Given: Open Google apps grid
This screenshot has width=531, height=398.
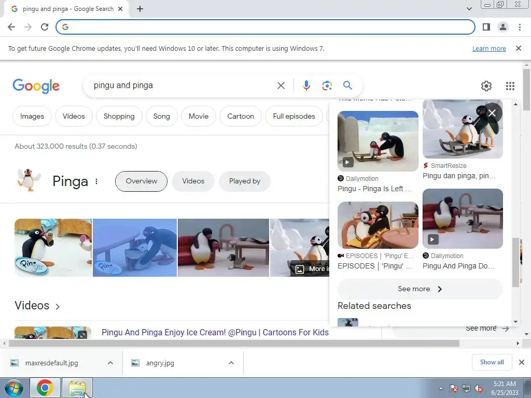Looking at the screenshot, I should (510, 86).
